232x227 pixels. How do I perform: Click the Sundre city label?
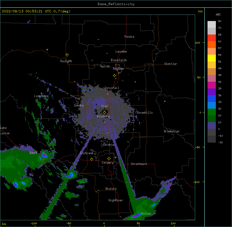[x=79, y=105]
